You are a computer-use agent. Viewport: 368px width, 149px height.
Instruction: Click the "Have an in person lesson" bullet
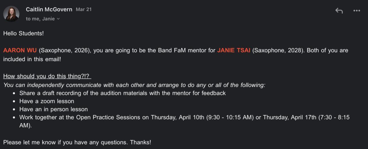point(53,109)
